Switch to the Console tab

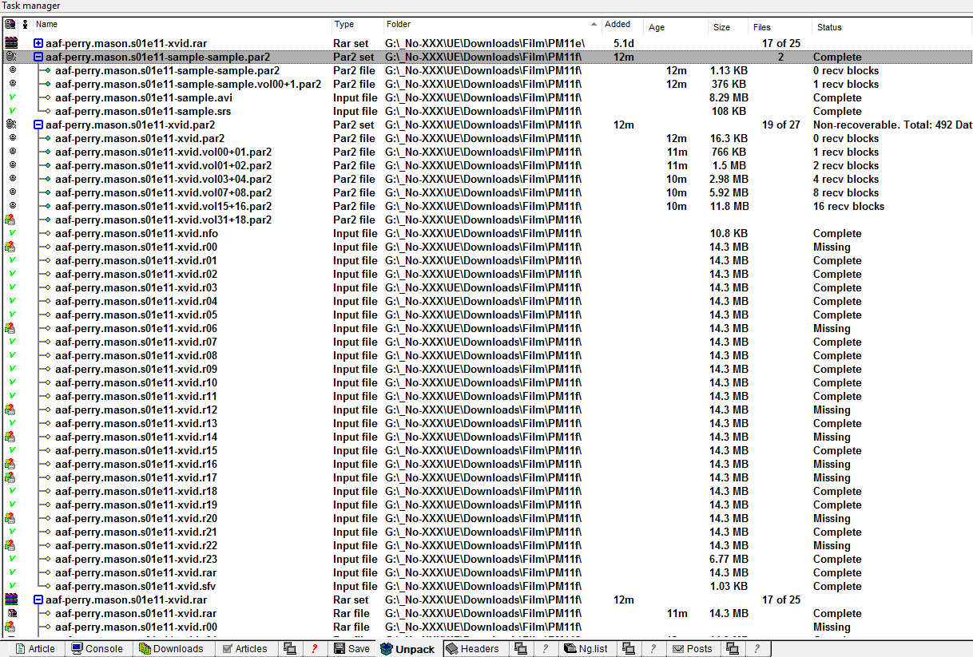98,648
